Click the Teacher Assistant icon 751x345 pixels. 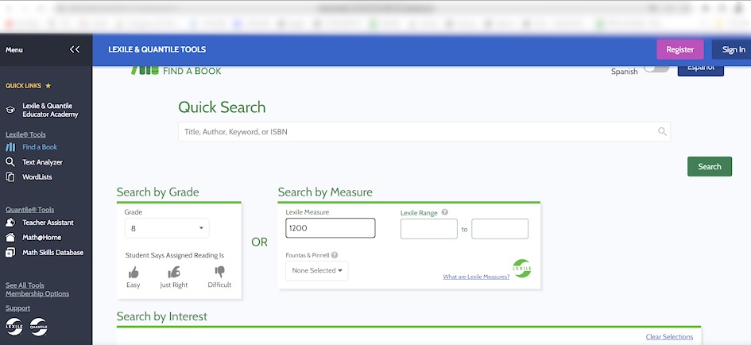[10, 223]
